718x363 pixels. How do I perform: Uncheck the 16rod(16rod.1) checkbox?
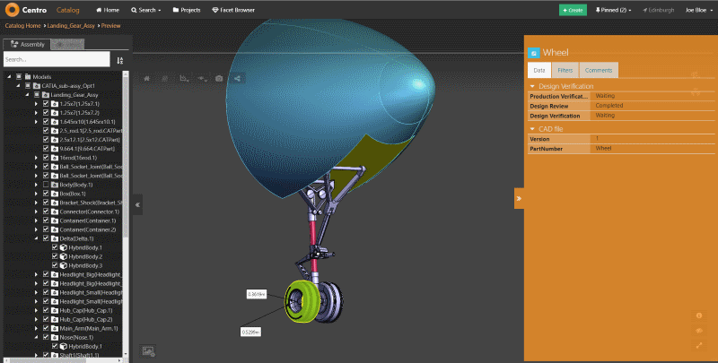(x=46, y=158)
